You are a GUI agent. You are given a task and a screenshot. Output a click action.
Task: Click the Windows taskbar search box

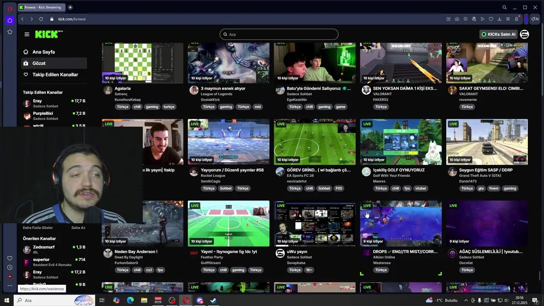tap(55, 300)
